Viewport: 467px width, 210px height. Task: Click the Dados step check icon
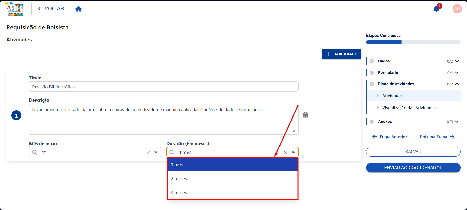pyautogui.click(x=372, y=61)
